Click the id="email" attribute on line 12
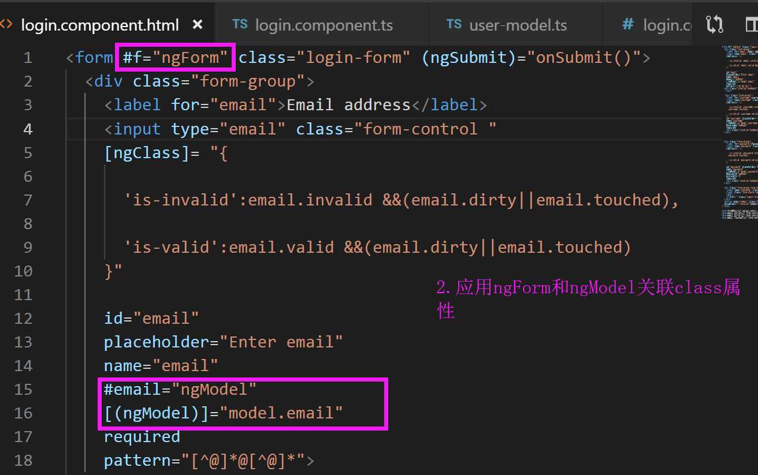The width and height of the screenshot is (758, 475). (151, 318)
